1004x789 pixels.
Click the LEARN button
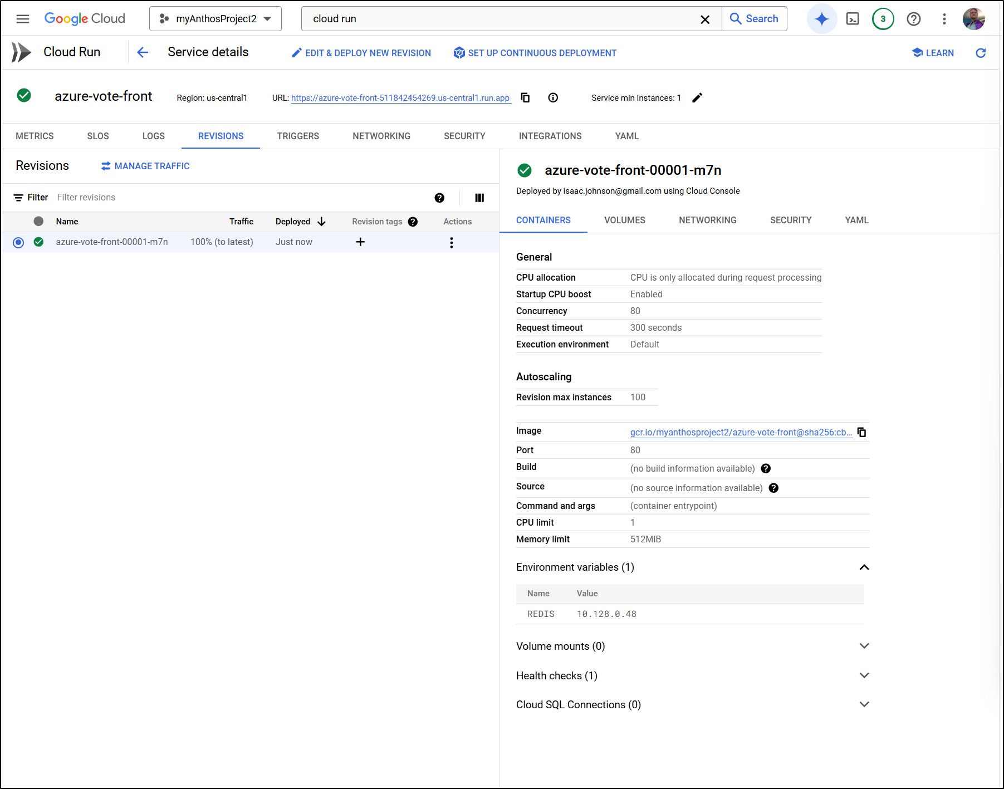point(933,53)
